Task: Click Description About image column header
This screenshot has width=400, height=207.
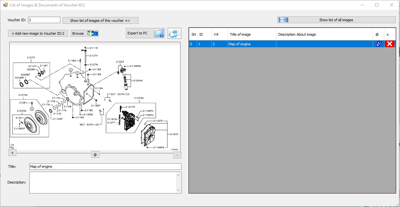Action: pos(325,34)
